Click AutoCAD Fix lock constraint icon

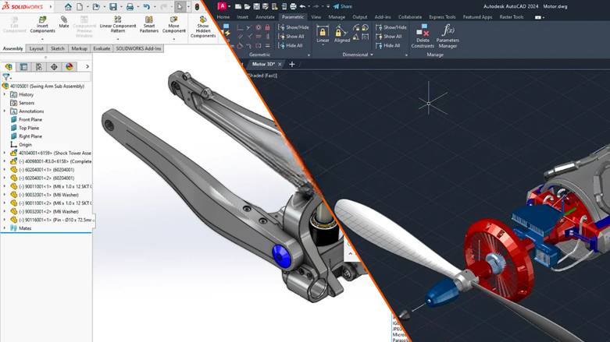click(267, 27)
